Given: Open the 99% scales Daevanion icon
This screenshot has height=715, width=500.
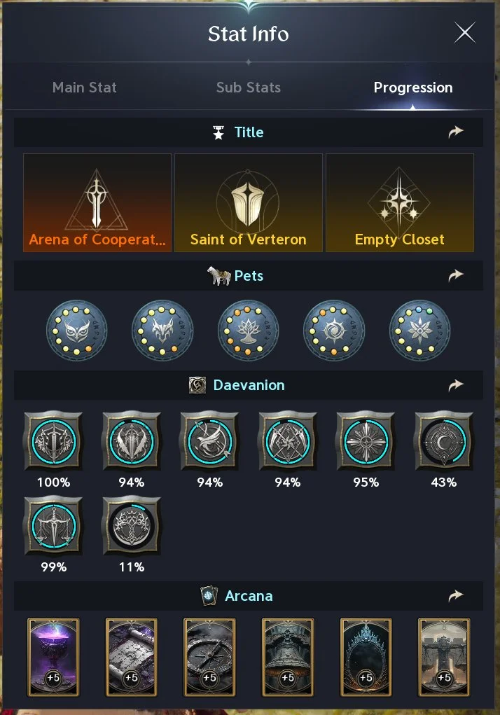Looking at the screenshot, I should (x=53, y=527).
